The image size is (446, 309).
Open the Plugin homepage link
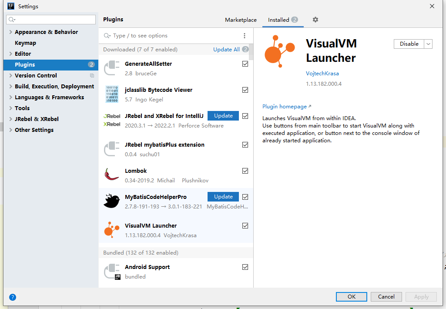287,107
